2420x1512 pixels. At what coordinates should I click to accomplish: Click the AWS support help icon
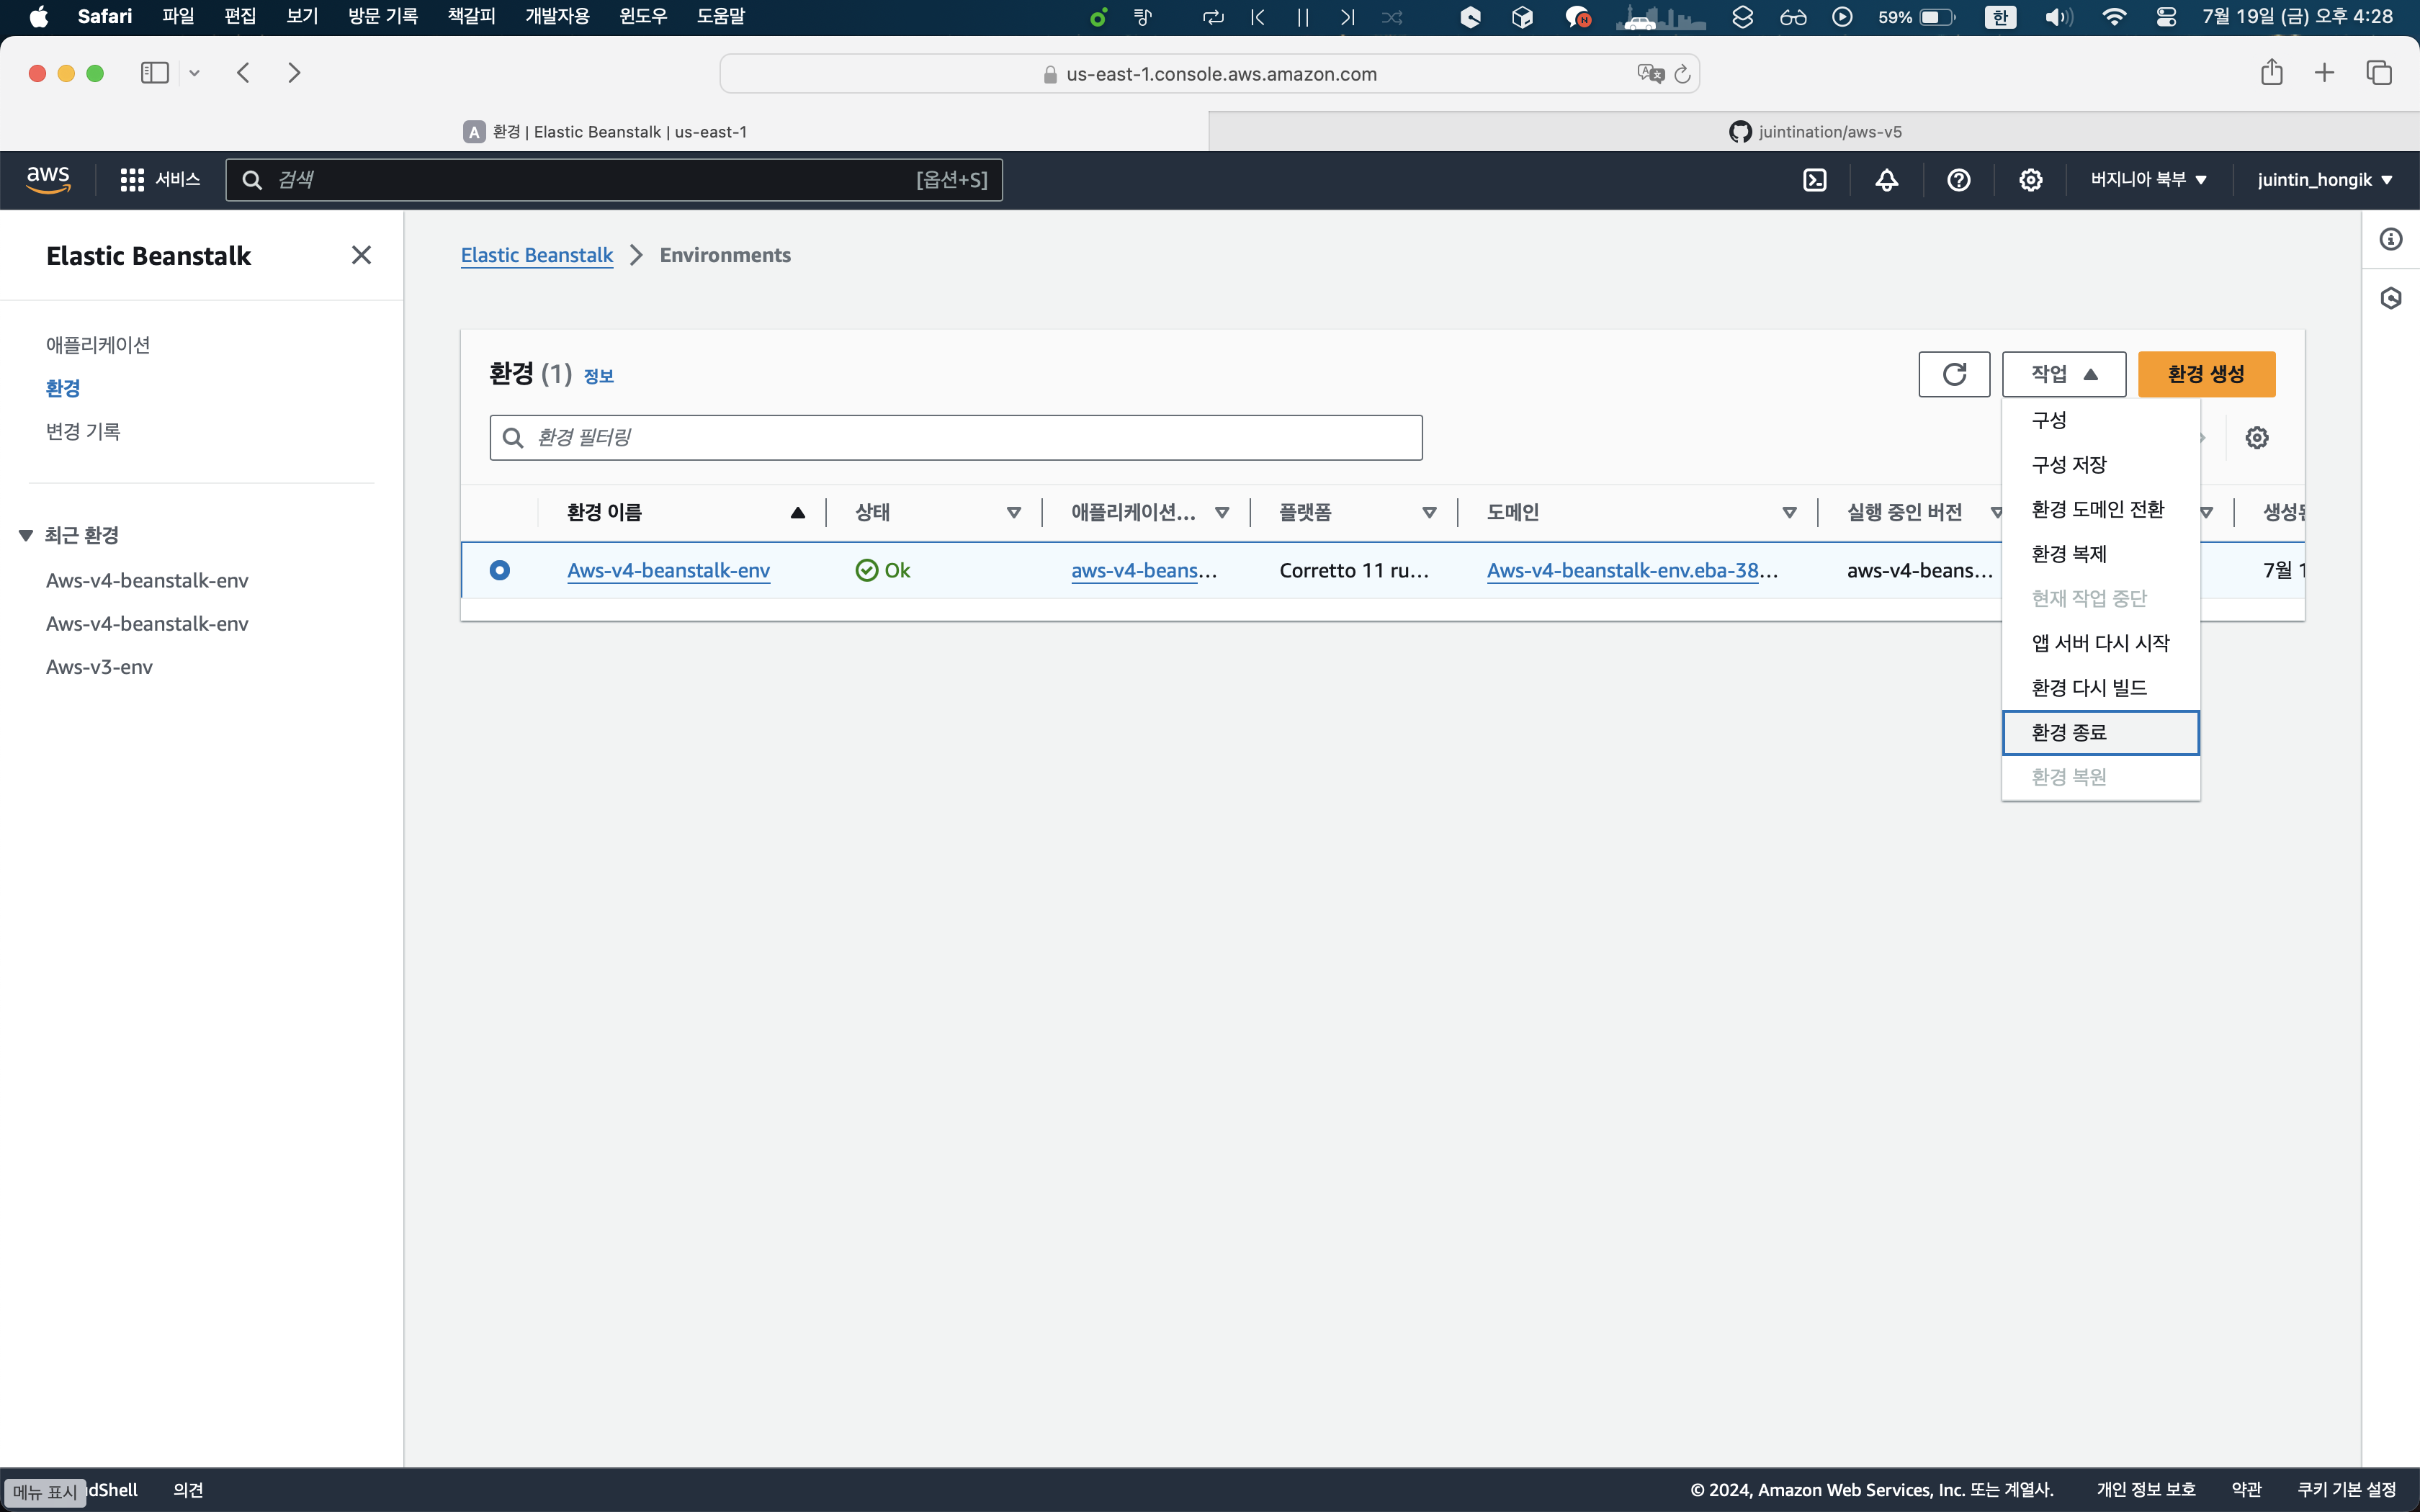[1958, 180]
